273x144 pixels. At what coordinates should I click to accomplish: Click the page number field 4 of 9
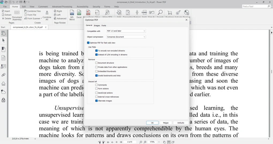click(130, 142)
